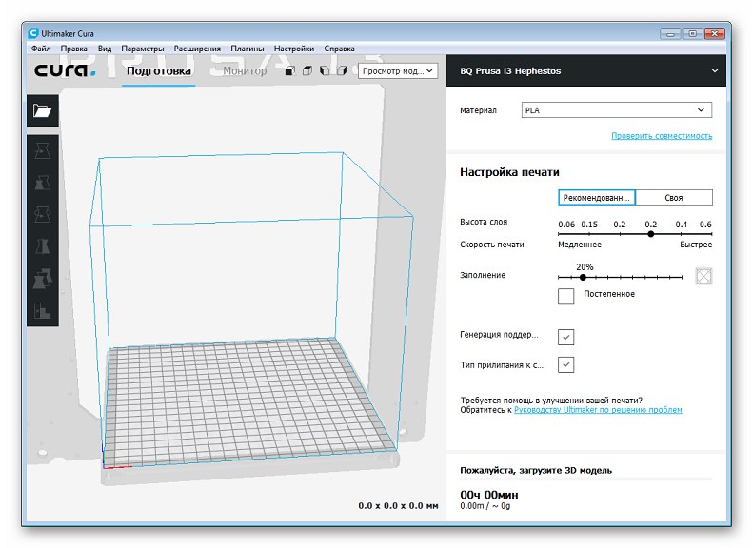This screenshot has width=753, height=548.
Task: Select the Mirror tool in sidebar
Action: (43, 246)
